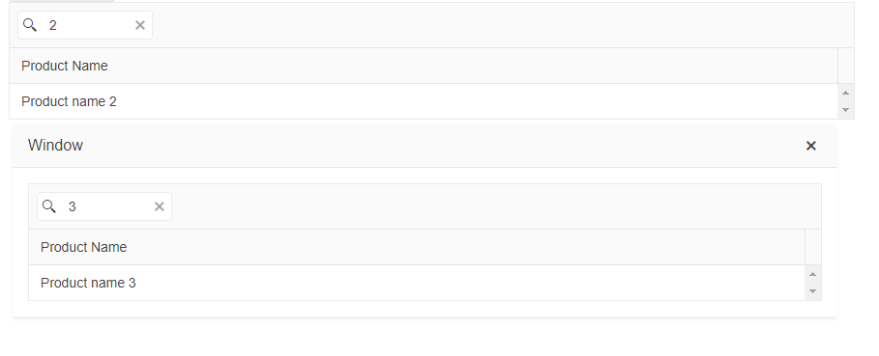Click the down arrow of the top grid scrollbar

pyautogui.click(x=845, y=110)
